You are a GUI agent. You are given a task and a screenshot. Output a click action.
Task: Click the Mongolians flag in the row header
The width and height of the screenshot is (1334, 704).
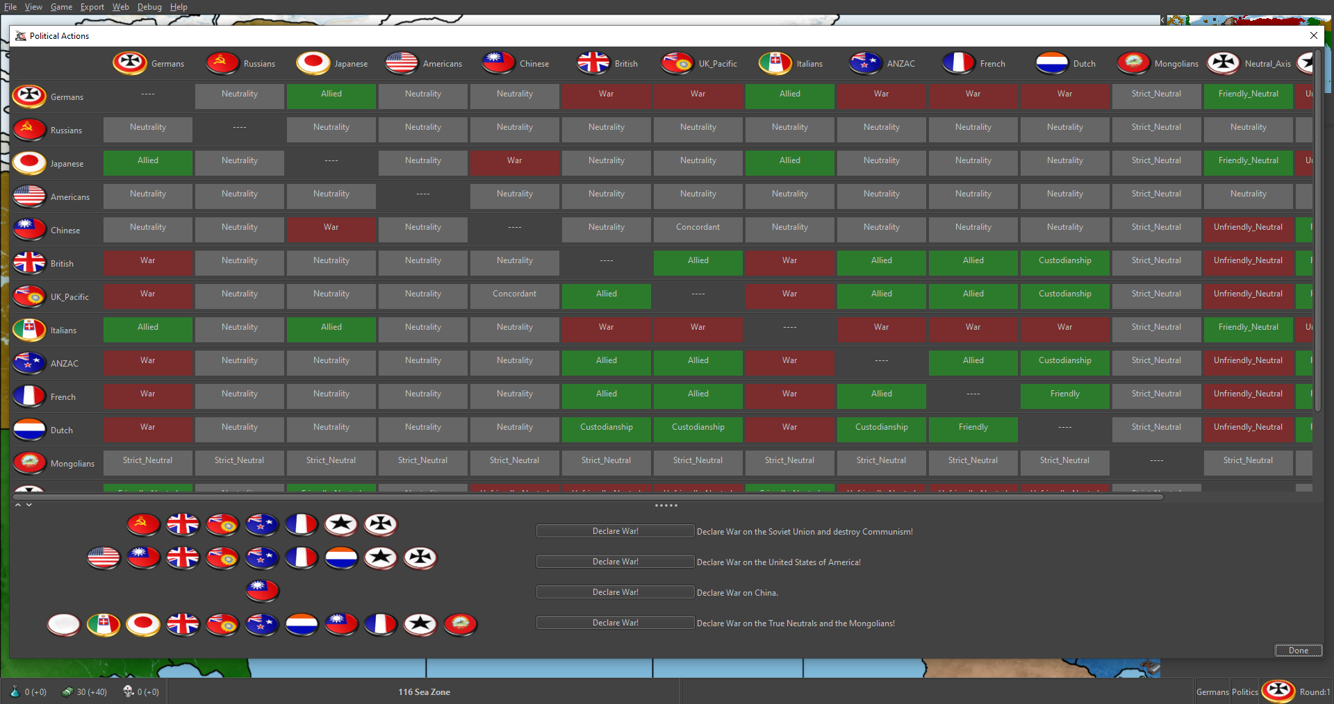pos(29,463)
